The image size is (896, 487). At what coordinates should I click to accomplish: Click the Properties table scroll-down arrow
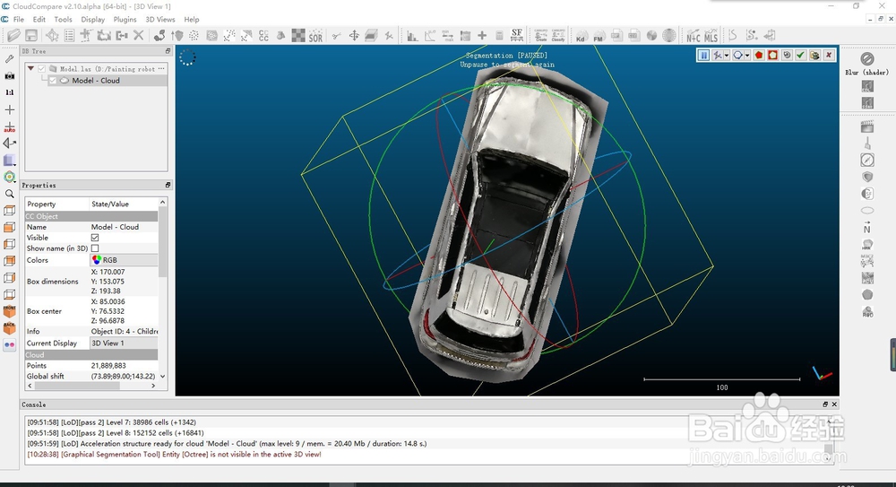[x=163, y=377]
